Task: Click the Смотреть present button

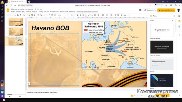Action: pos(149,10)
